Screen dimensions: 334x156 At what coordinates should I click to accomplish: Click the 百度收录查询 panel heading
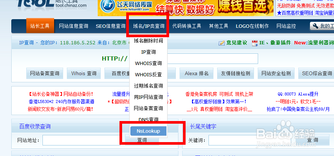click(35, 127)
